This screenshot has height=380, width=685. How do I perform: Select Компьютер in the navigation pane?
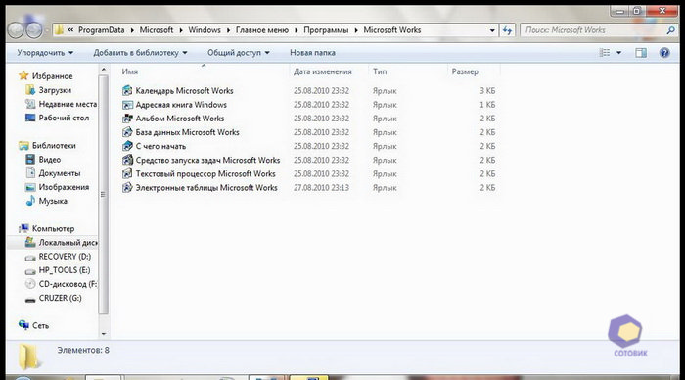click(x=53, y=229)
